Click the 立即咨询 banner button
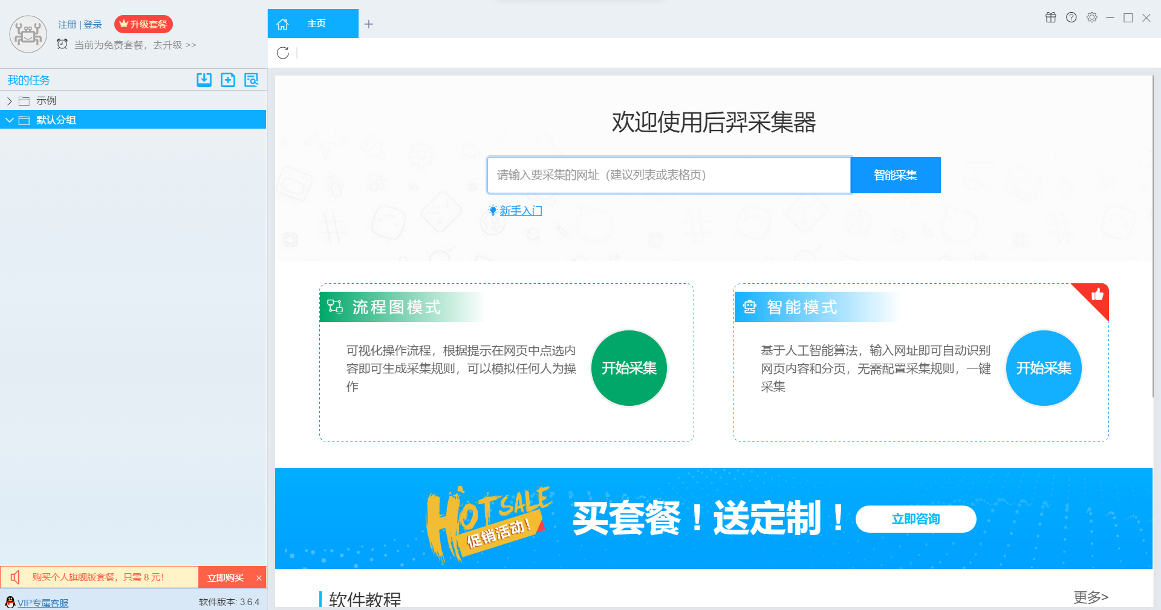Screen dimensions: 1161x610 point(915,519)
